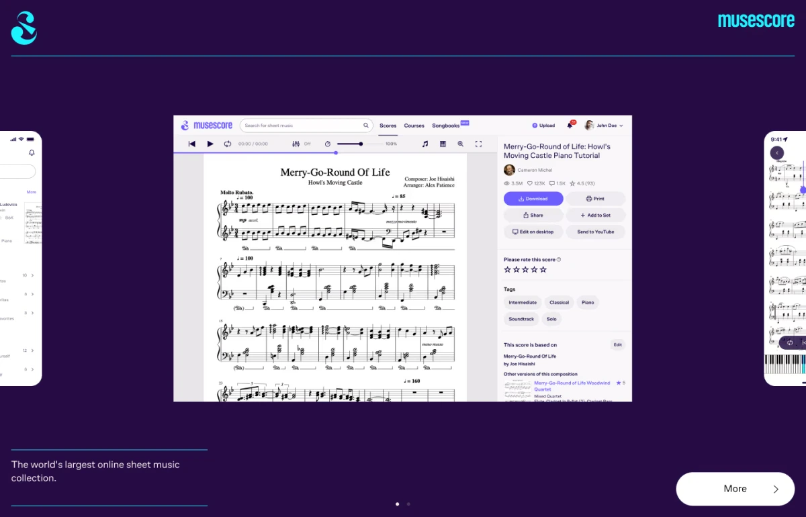
Task: Click the Share button
Action: pos(533,216)
